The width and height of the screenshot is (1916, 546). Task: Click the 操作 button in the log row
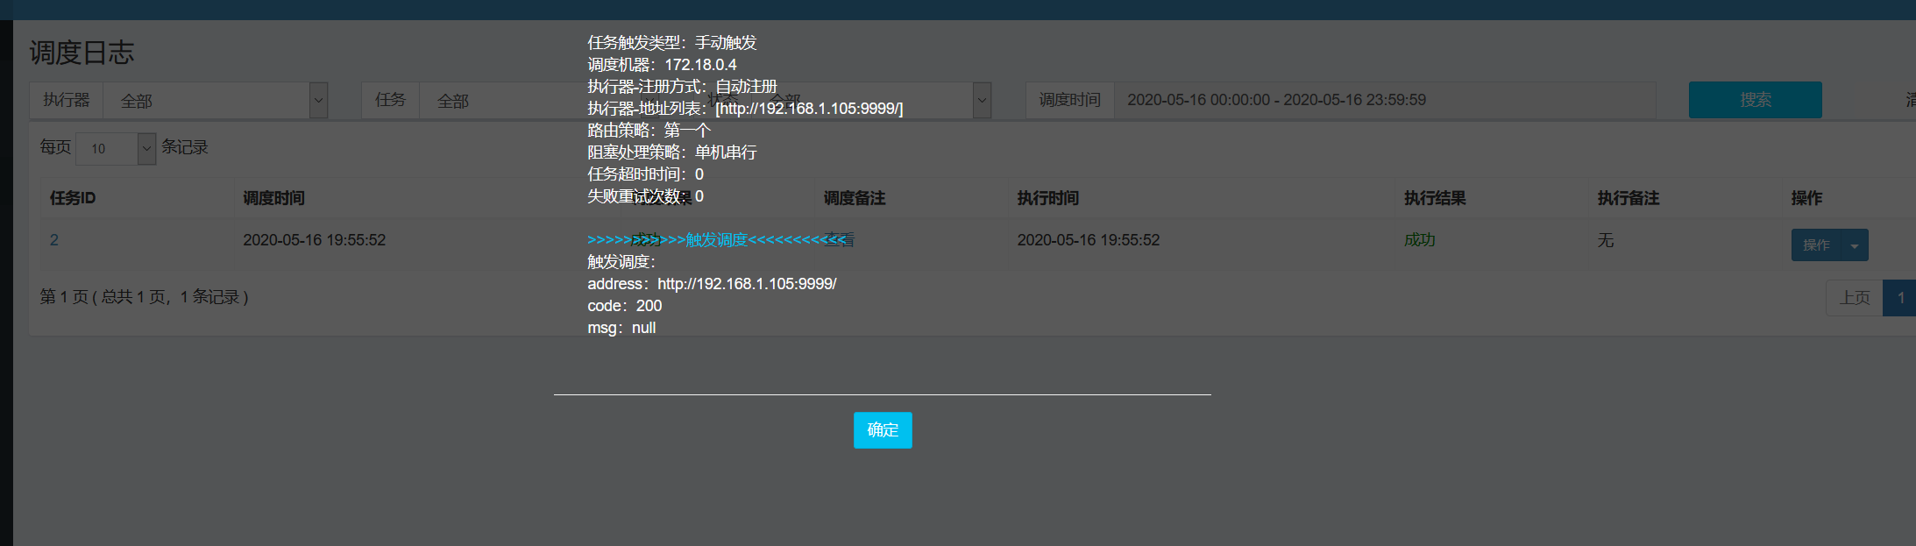pos(1816,245)
